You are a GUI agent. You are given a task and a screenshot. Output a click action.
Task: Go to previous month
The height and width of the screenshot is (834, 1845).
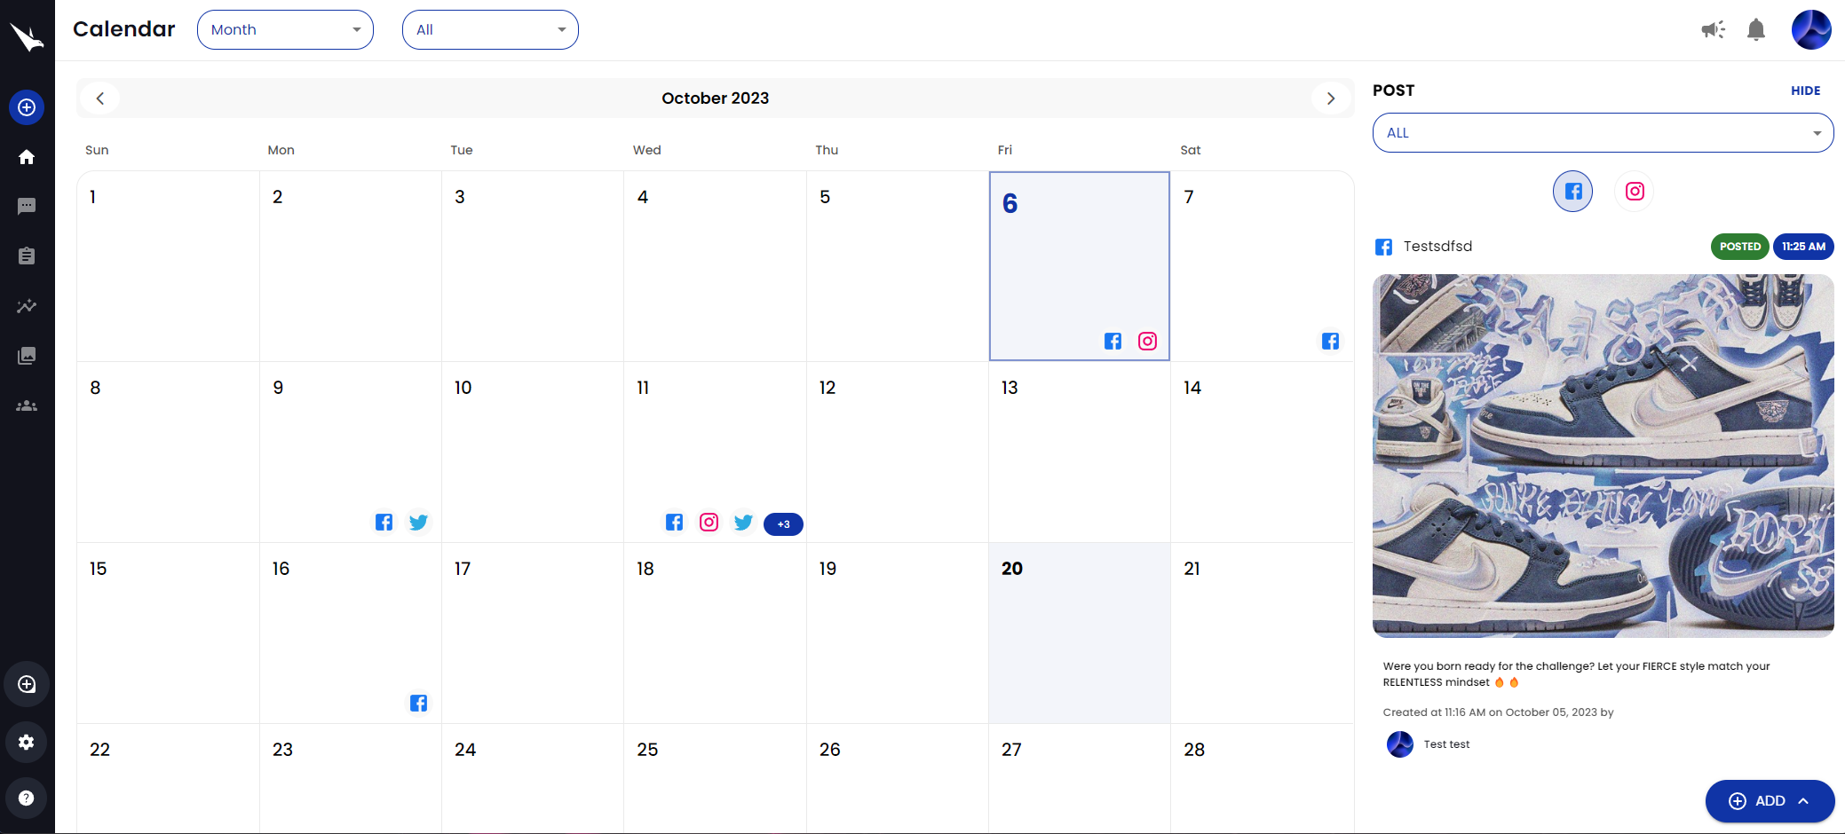(100, 98)
